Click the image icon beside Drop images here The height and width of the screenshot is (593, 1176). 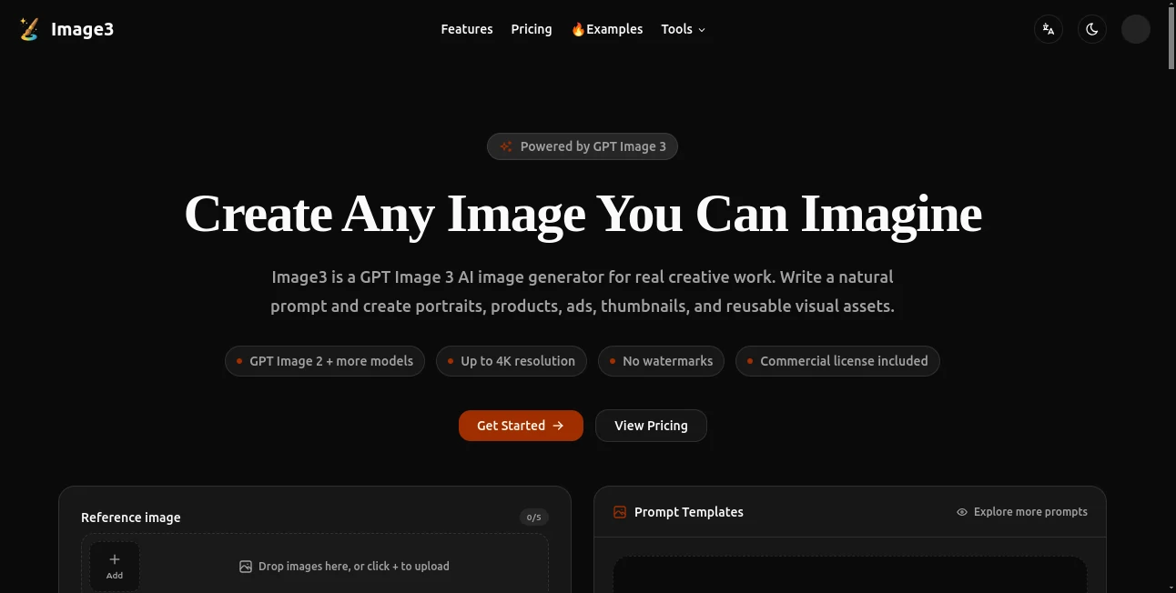pos(246,567)
